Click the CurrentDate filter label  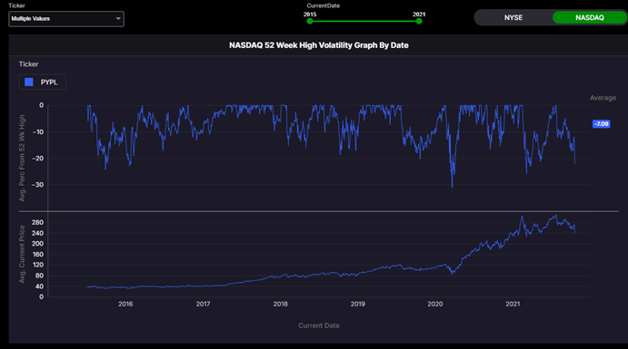tap(324, 5)
